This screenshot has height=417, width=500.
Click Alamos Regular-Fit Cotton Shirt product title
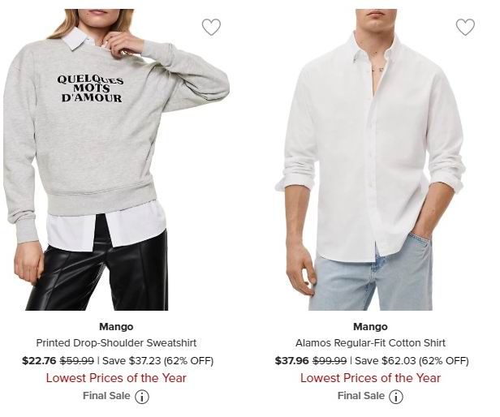[370, 343]
